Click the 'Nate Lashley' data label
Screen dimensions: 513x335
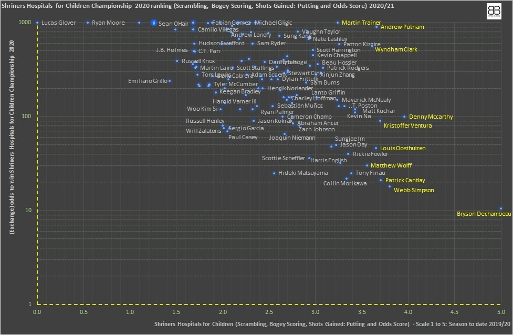[330, 39]
